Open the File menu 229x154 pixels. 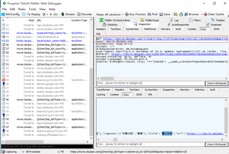point(5,9)
